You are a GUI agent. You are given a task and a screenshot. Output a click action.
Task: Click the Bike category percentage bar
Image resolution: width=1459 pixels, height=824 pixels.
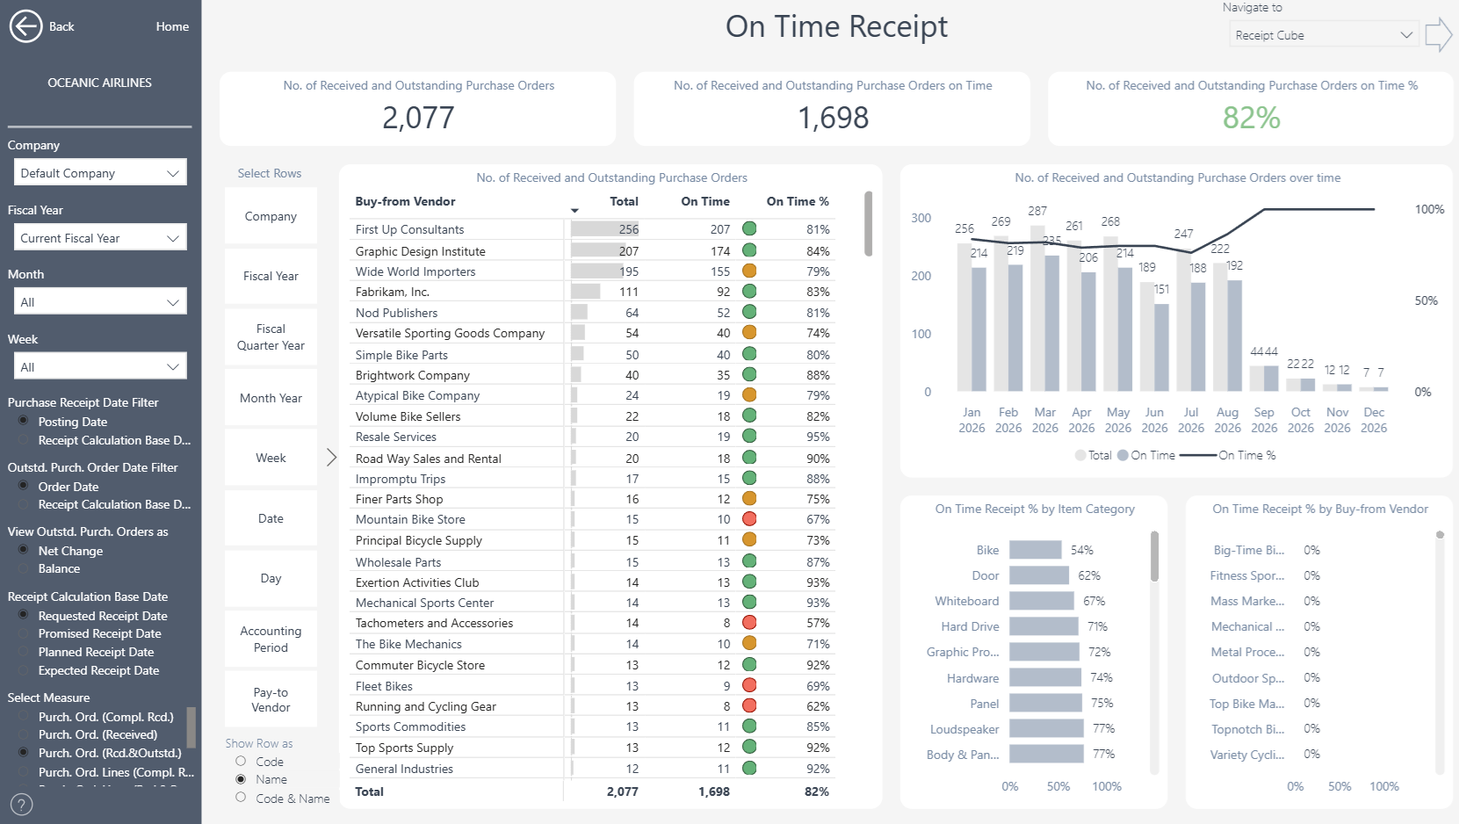(1036, 550)
